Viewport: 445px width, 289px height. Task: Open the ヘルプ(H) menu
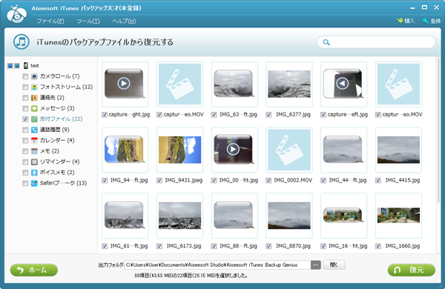pyautogui.click(x=124, y=21)
